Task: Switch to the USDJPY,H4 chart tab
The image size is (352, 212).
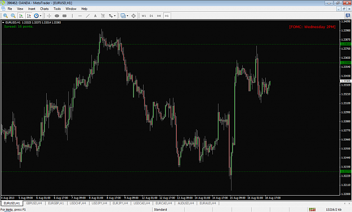Action: point(99,203)
